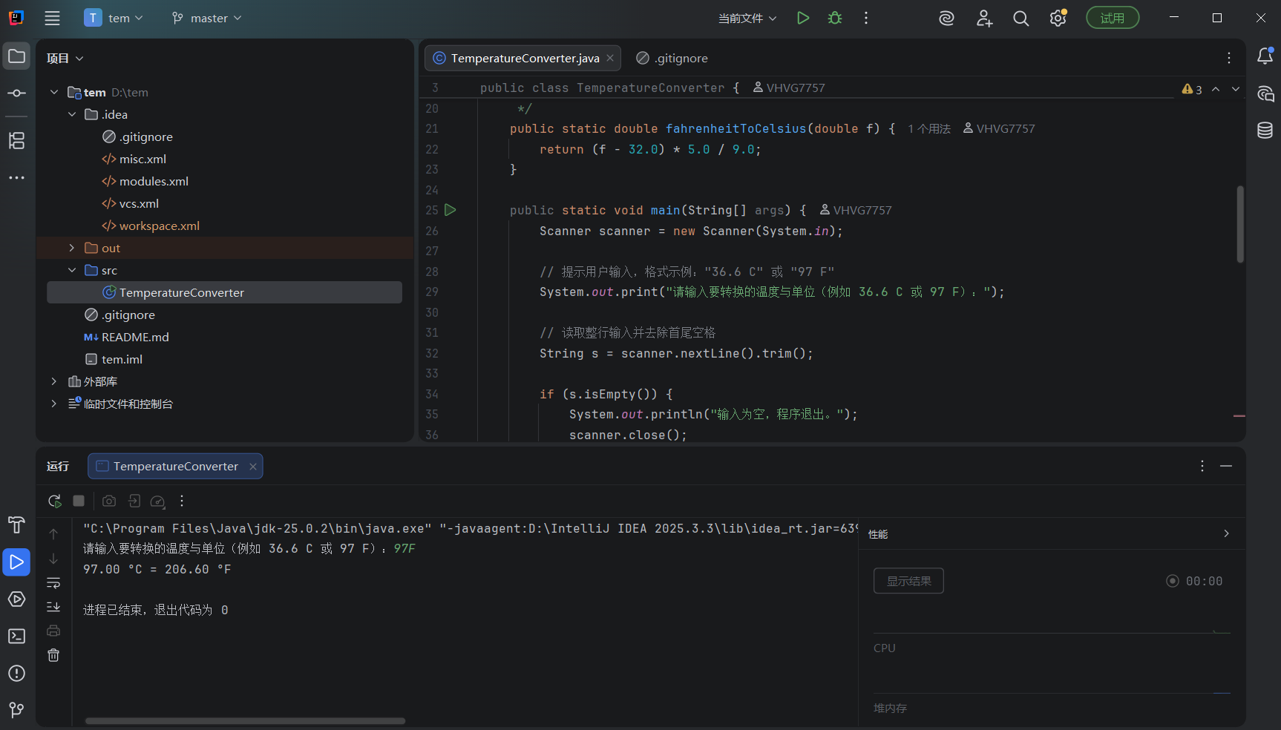The width and height of the screenshot is (1281, 730).
Task: Click the Notifications bell icon
Action: tap(1265, 56)
